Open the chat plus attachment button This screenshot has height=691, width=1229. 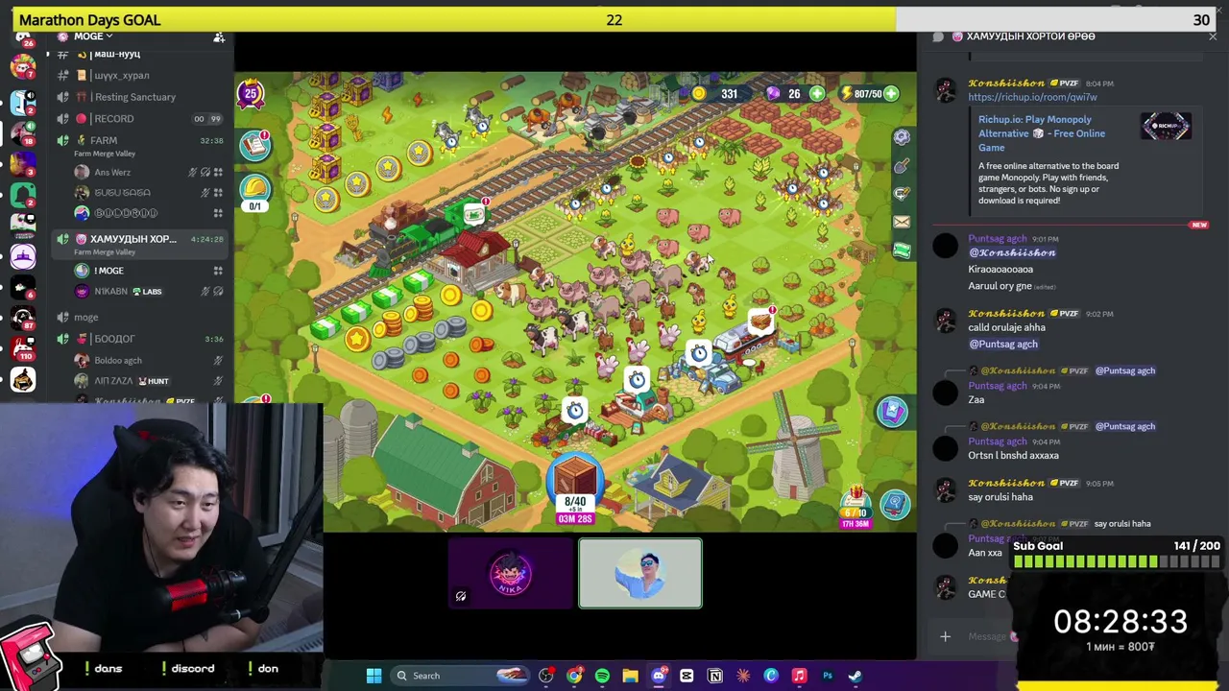(945, 636)
